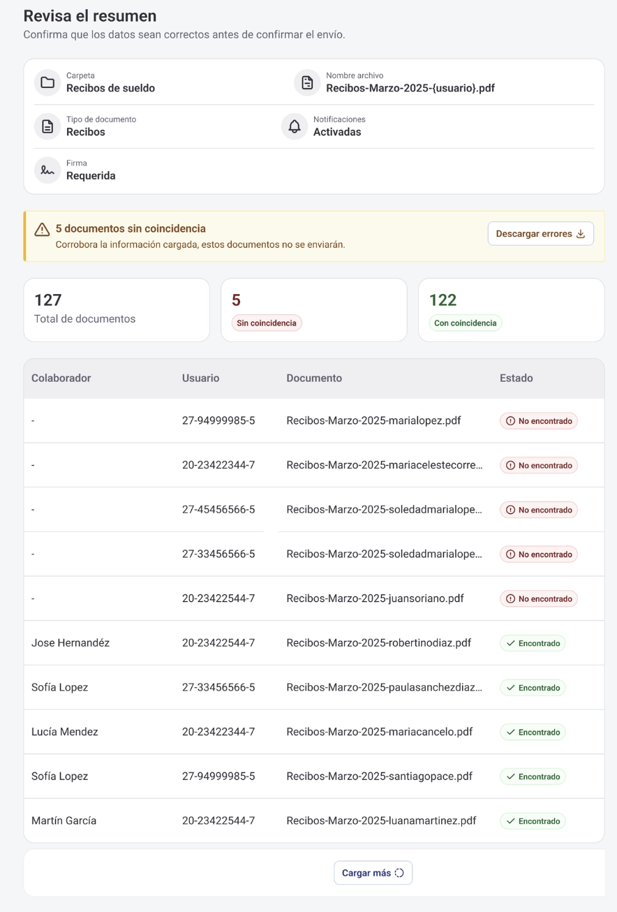This screenshot has height=912, width=617.
Task: Click the Colaborador column header
Action: [61, 378]
